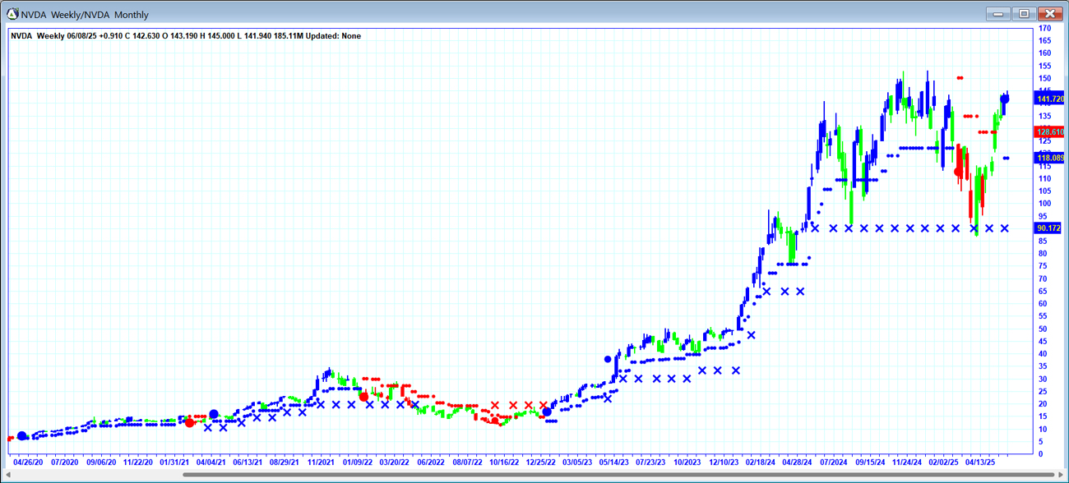Click the large blue dot on the latest candle
1069x483 pixels.
1004,99
